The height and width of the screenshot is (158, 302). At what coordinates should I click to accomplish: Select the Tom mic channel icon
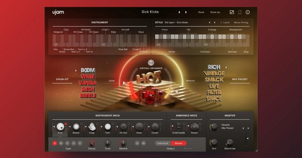[x=108, y=127]
